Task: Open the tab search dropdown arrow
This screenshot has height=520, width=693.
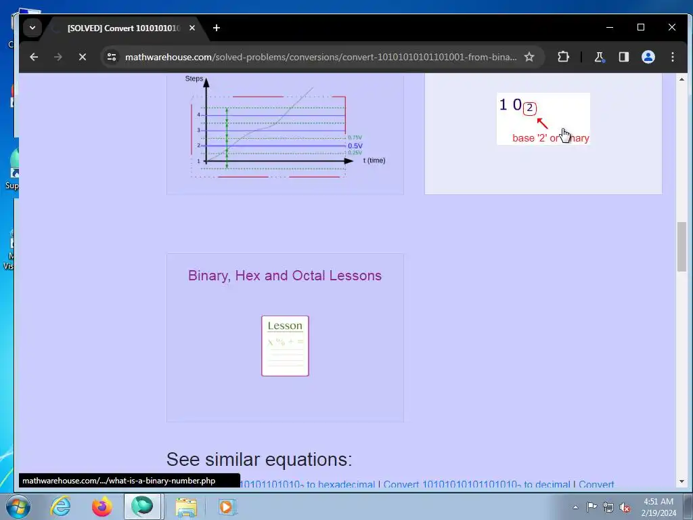Action: [x=32, y=28]
